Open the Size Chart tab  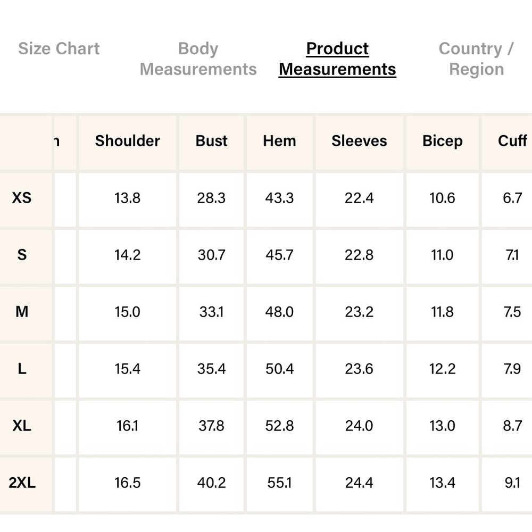click(x=59, y=48)
